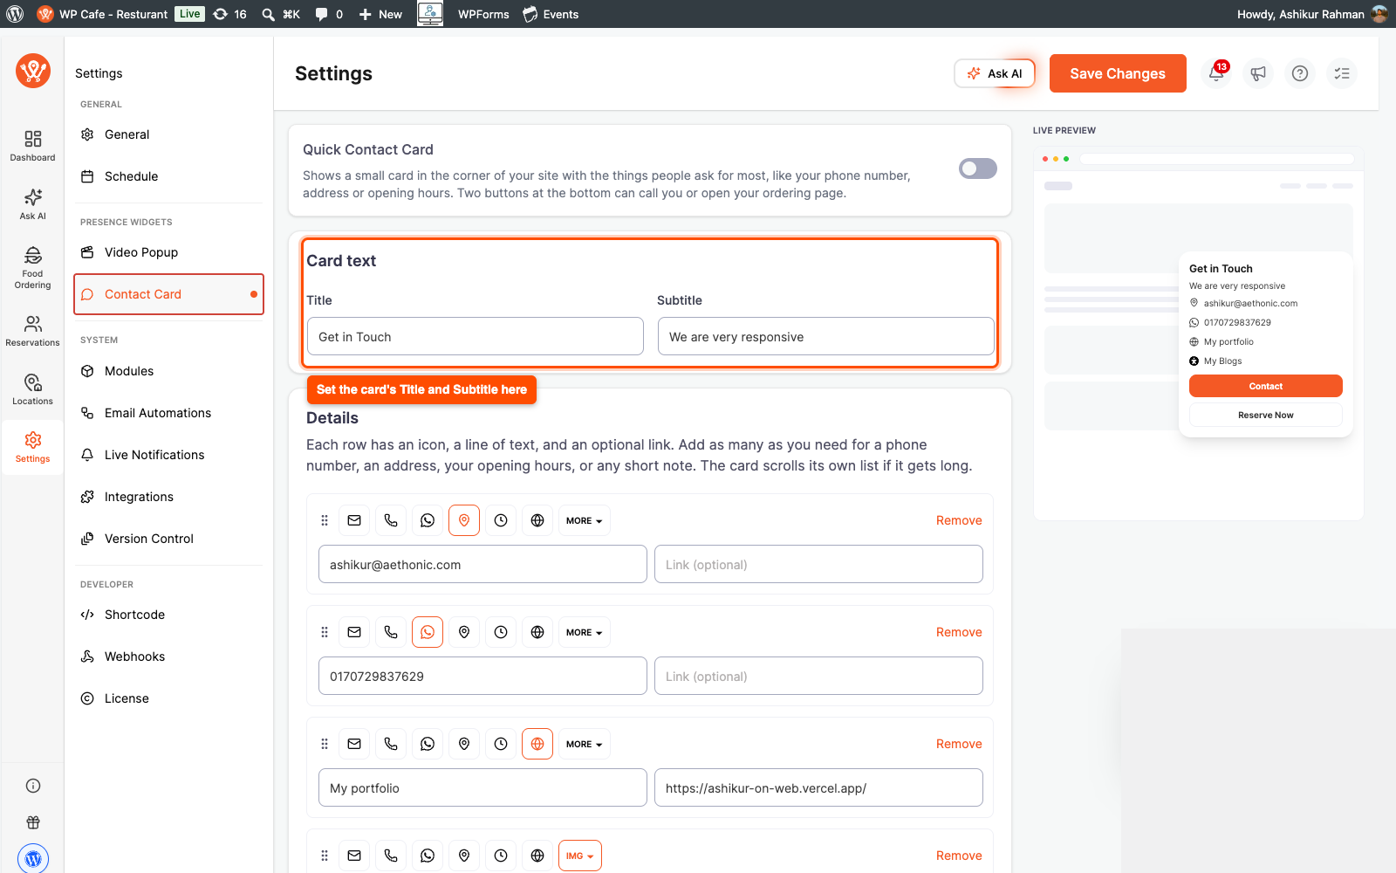Viewport: 1396px width, 873px height.
Task: Open General settings section
Action: coord(168,134)
